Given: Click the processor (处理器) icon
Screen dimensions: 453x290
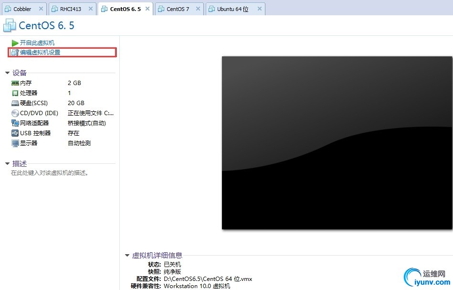Looking at the screenshot, I should 15,93.
